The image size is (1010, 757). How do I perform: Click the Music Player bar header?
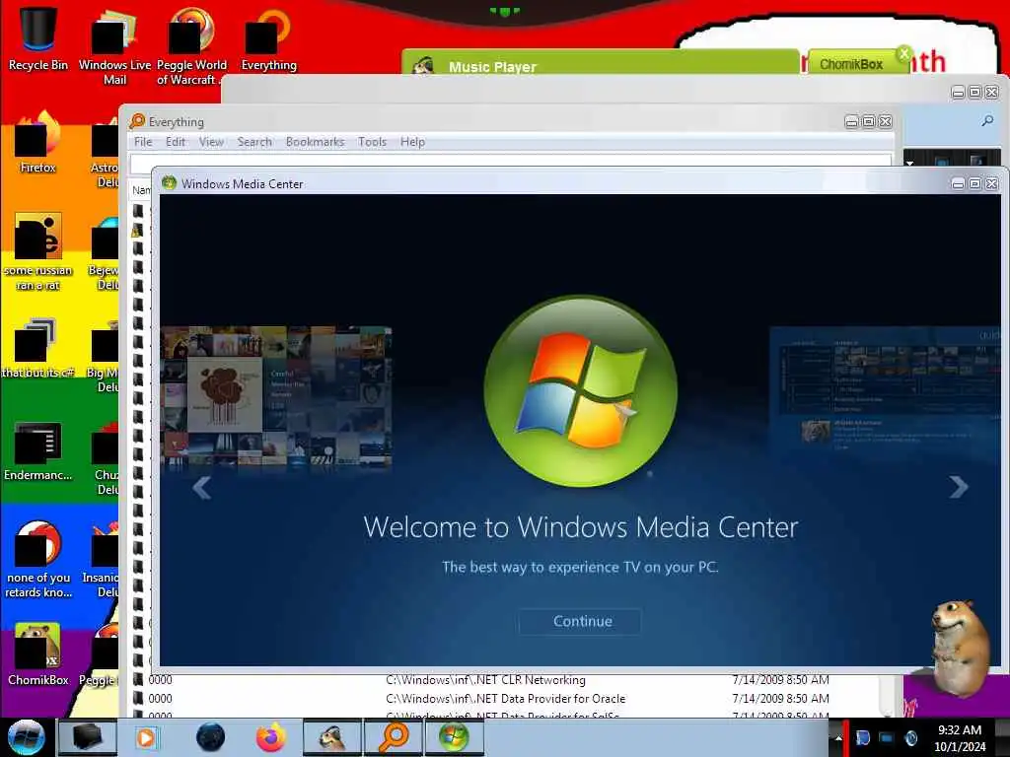click(601, 64)
